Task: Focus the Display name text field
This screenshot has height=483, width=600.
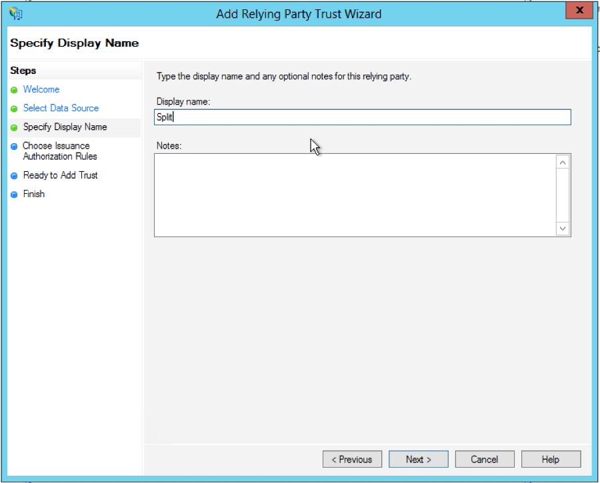Action: click(362, 117)
